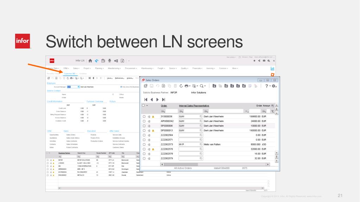Open the blue bar chart icon at right edge
This screenshot has height=202, width=360.
[x=272, y=69]
